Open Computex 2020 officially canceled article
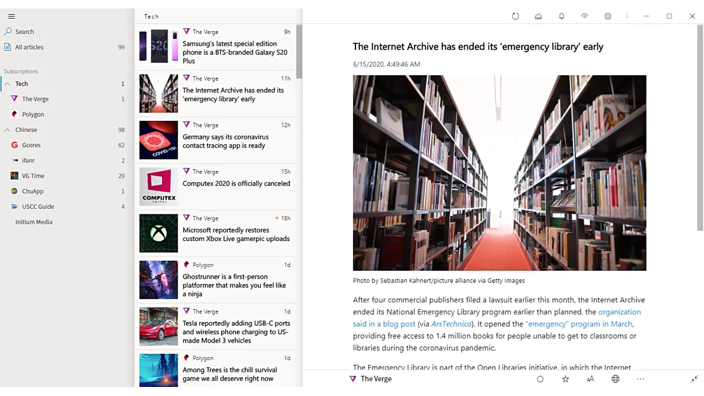 tap(215, 187)
